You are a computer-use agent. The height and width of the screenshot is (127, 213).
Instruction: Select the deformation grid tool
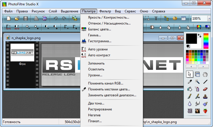(x=190, y=111)
